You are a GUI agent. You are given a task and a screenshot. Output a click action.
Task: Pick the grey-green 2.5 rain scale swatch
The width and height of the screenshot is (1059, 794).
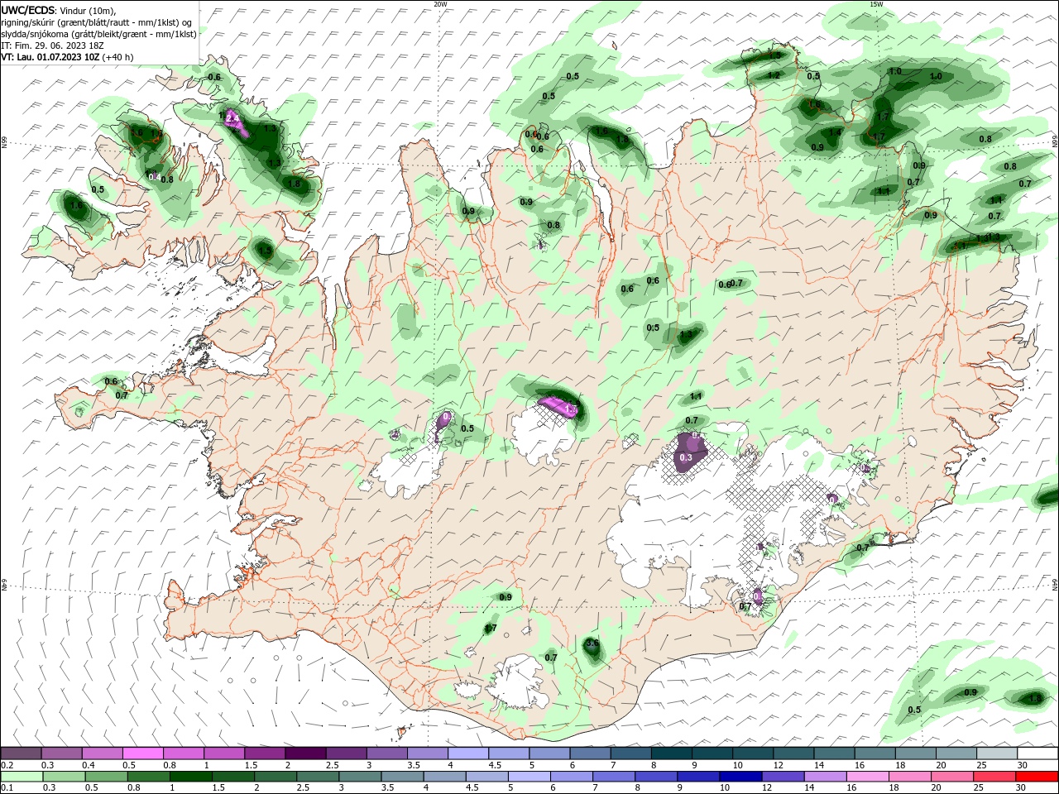coord(318,777)
